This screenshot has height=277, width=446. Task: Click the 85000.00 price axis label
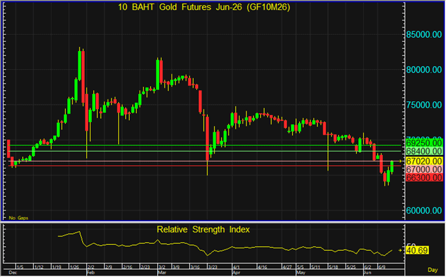pos(424,35)
